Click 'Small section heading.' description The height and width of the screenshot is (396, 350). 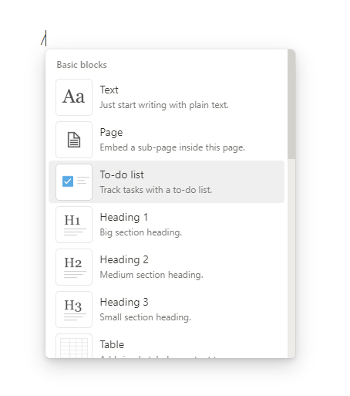click(x=146, y=317)
